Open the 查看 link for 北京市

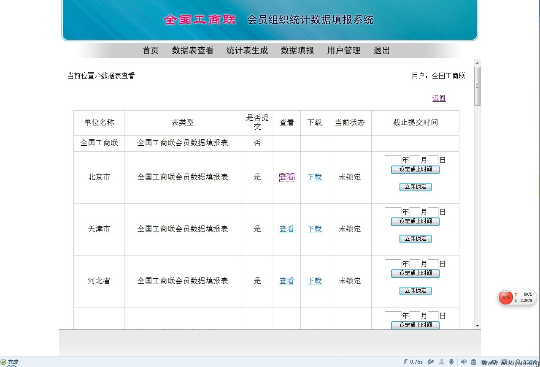click(x=287, y=177)
